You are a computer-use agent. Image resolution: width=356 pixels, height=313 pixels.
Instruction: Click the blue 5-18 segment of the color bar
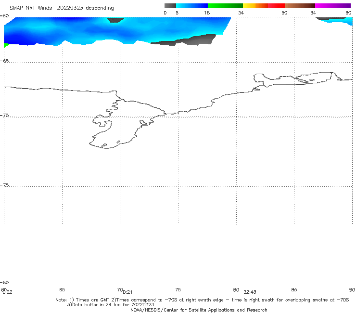[x=192, y=6]
